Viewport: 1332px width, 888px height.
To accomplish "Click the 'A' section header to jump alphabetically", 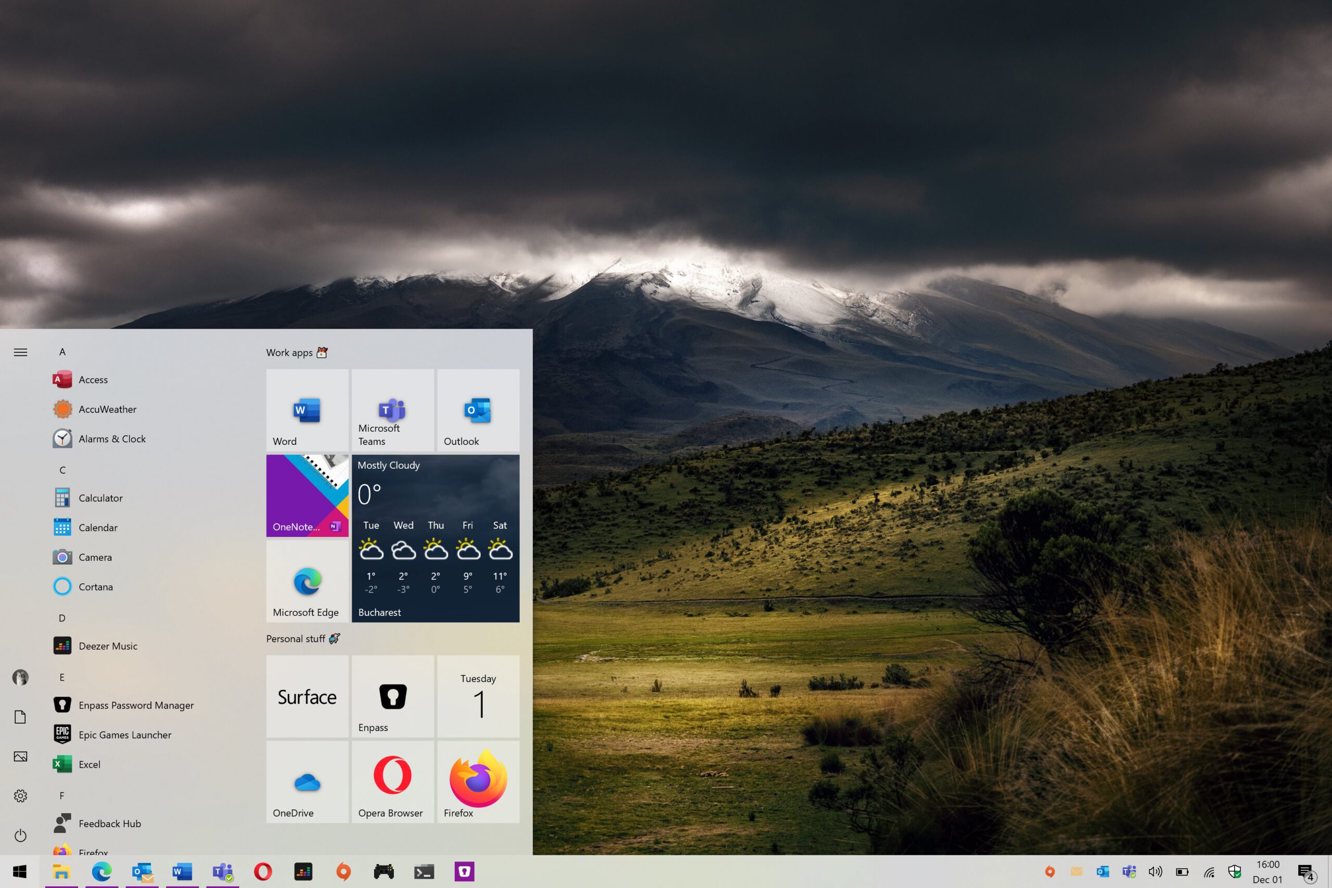I will (62, 352).
